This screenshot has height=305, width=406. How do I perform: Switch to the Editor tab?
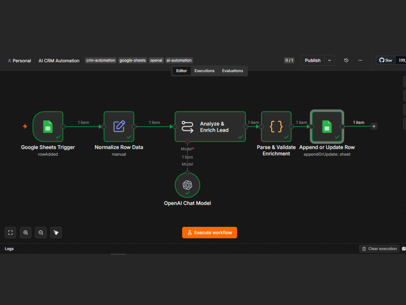pyautogui.click(x=181, y=71)
